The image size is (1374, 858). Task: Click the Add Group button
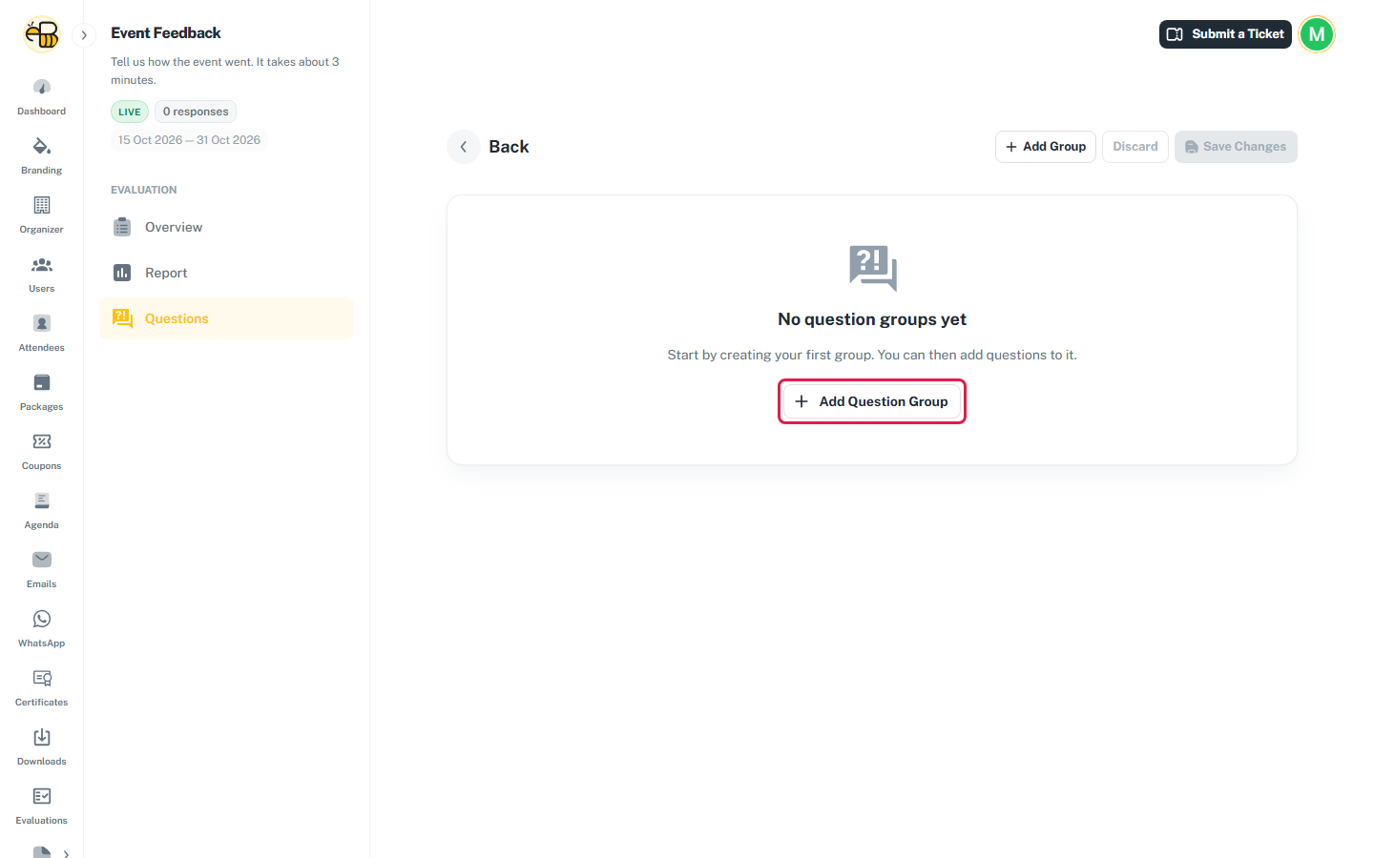click(x=1046, y=147)
